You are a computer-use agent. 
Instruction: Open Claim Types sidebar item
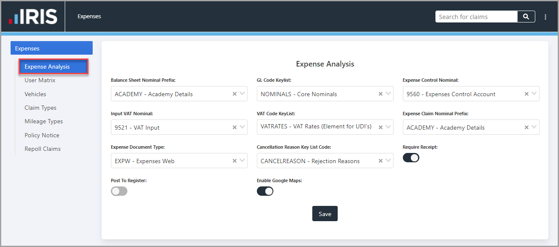(x=40, y=108)
